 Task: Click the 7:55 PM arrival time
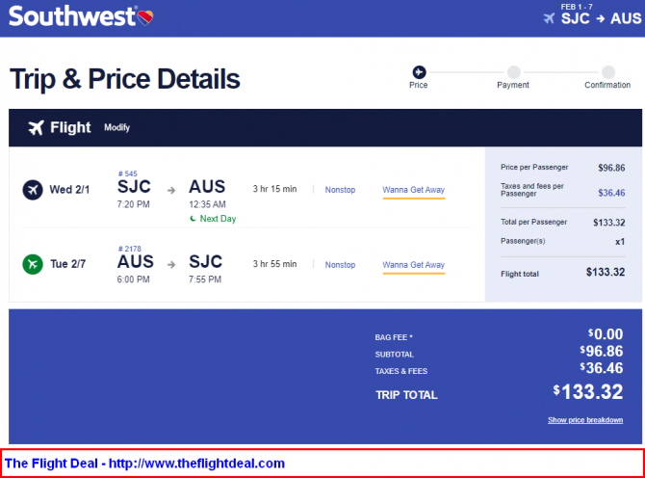(205, 279)
